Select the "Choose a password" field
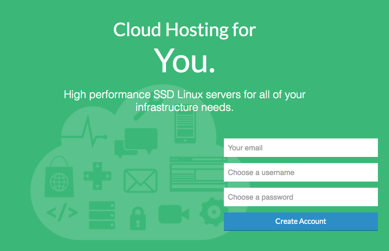The height and width of the screenshot is (251, 389). pyautogui.click(x=301, y=197)
